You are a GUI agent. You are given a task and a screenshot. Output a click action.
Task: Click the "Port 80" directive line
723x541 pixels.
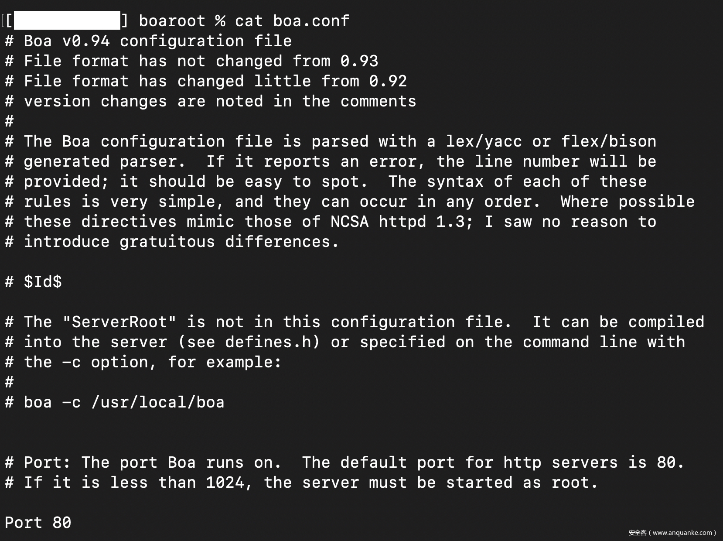(38, 523)
